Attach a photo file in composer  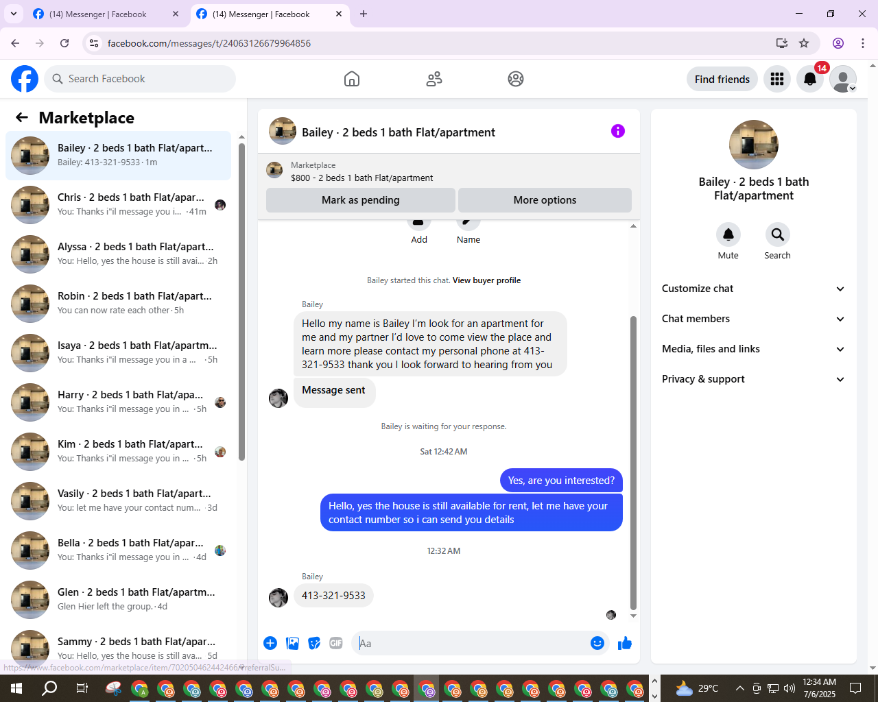293,643
